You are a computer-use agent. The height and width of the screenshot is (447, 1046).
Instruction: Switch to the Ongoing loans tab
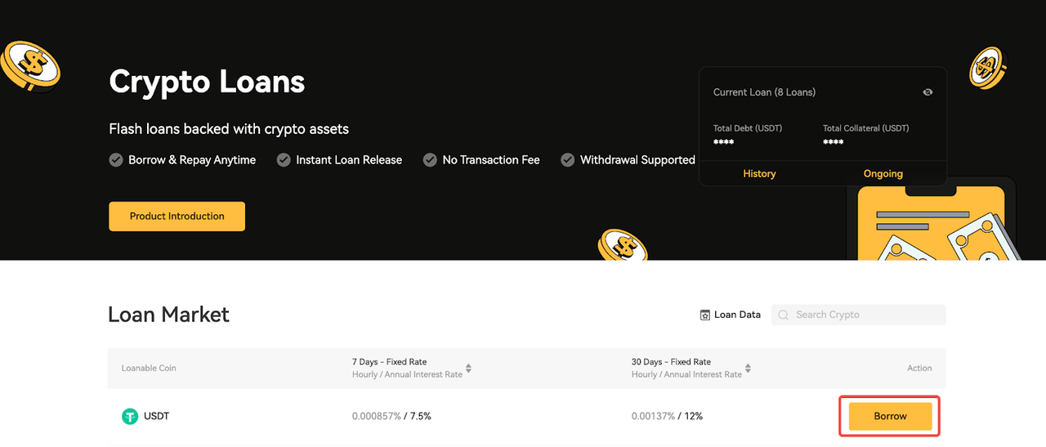coord(883,173)
